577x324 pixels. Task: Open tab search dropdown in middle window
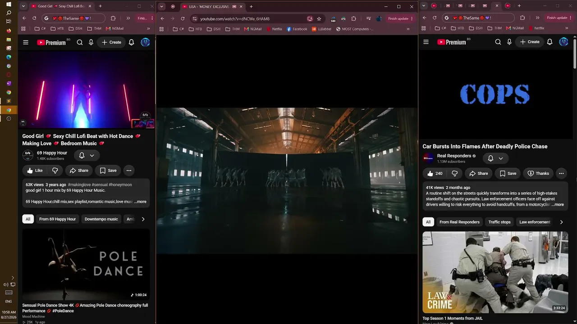(161, 7)
